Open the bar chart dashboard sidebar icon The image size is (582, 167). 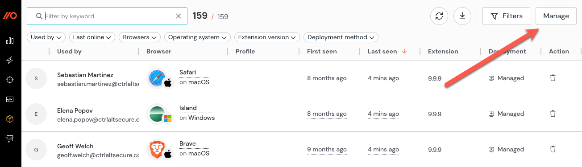tap(10, 41)
